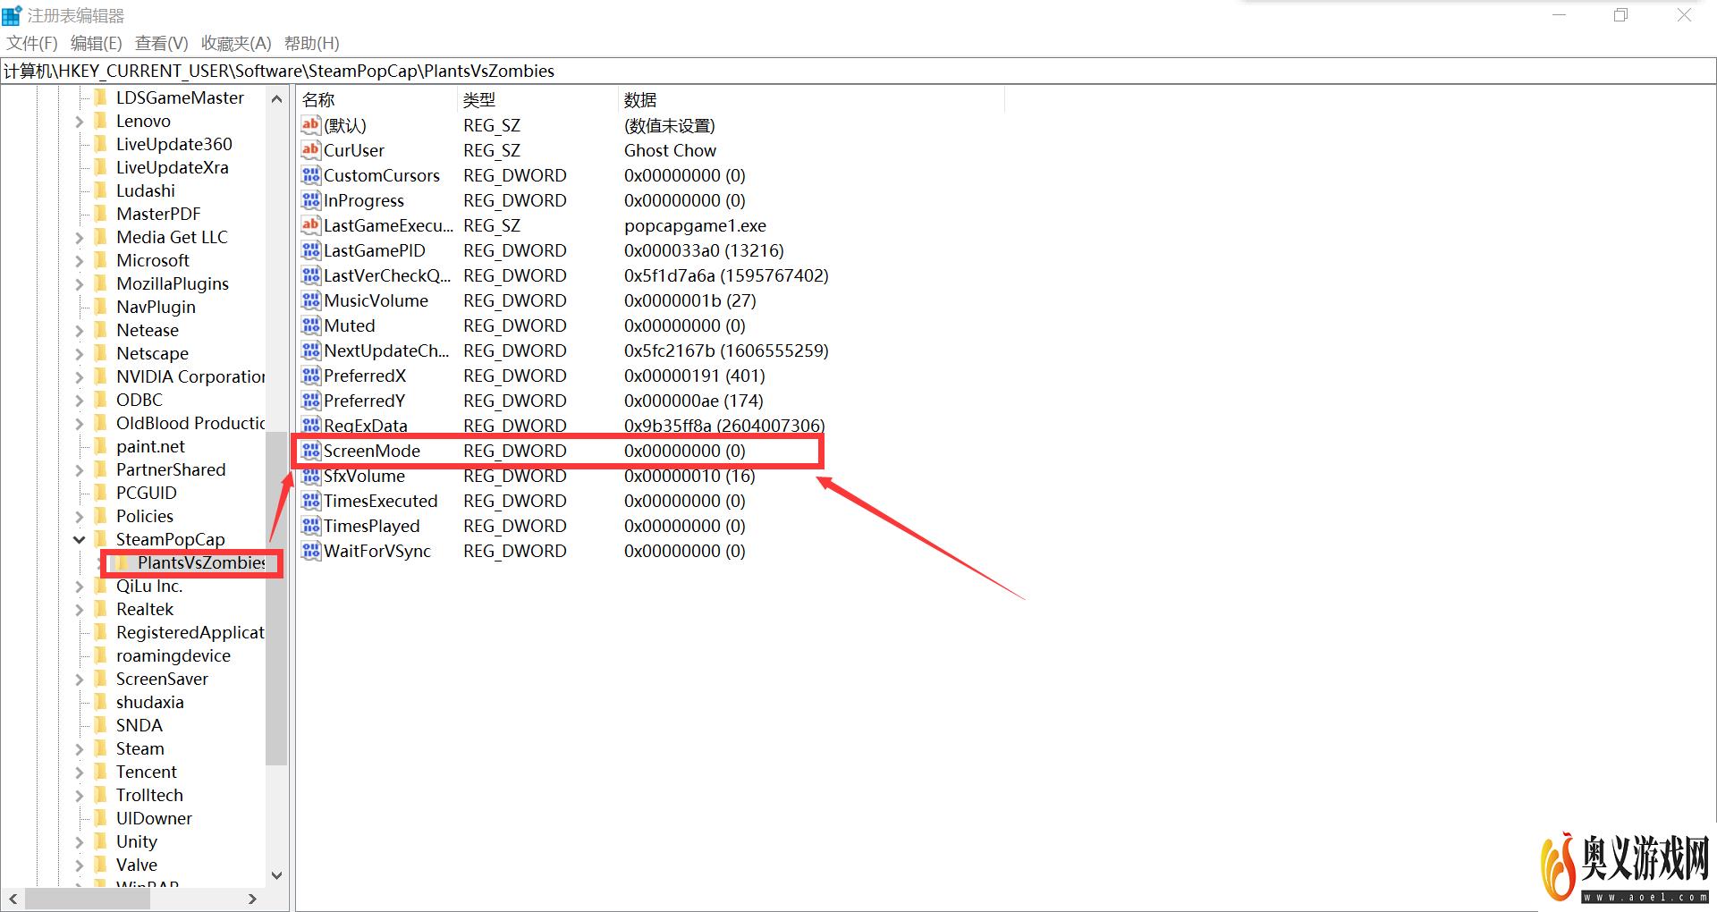Image resolution: width=1717 pixels, height=912 pixels.
Task: Click the Microsoft folder icon
Action: [x=101, y=260]
